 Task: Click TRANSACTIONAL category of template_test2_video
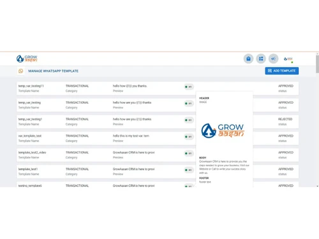(x=77, y=152)
